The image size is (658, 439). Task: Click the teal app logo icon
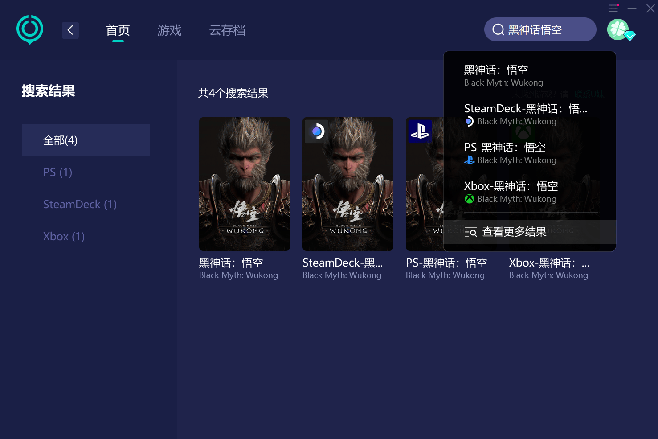point(30,30)
